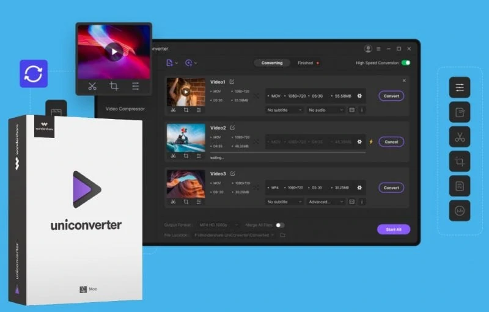Screen dimensions: 489x312
Task: Click the crop tool on right panel
Action: pyautogui.click(x=460, y=161)
